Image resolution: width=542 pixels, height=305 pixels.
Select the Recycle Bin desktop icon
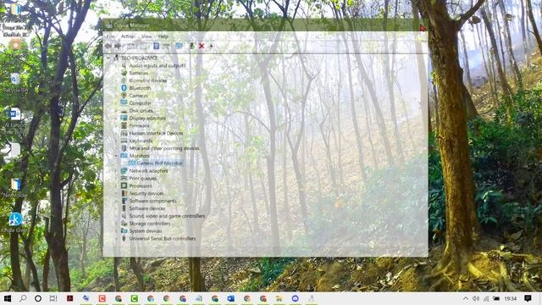[15, 83]
